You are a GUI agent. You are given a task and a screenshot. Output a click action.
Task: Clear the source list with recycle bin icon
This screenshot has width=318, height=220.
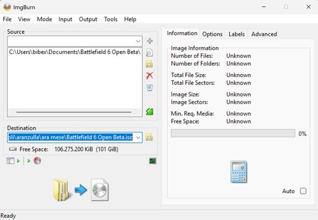(150, 88)
